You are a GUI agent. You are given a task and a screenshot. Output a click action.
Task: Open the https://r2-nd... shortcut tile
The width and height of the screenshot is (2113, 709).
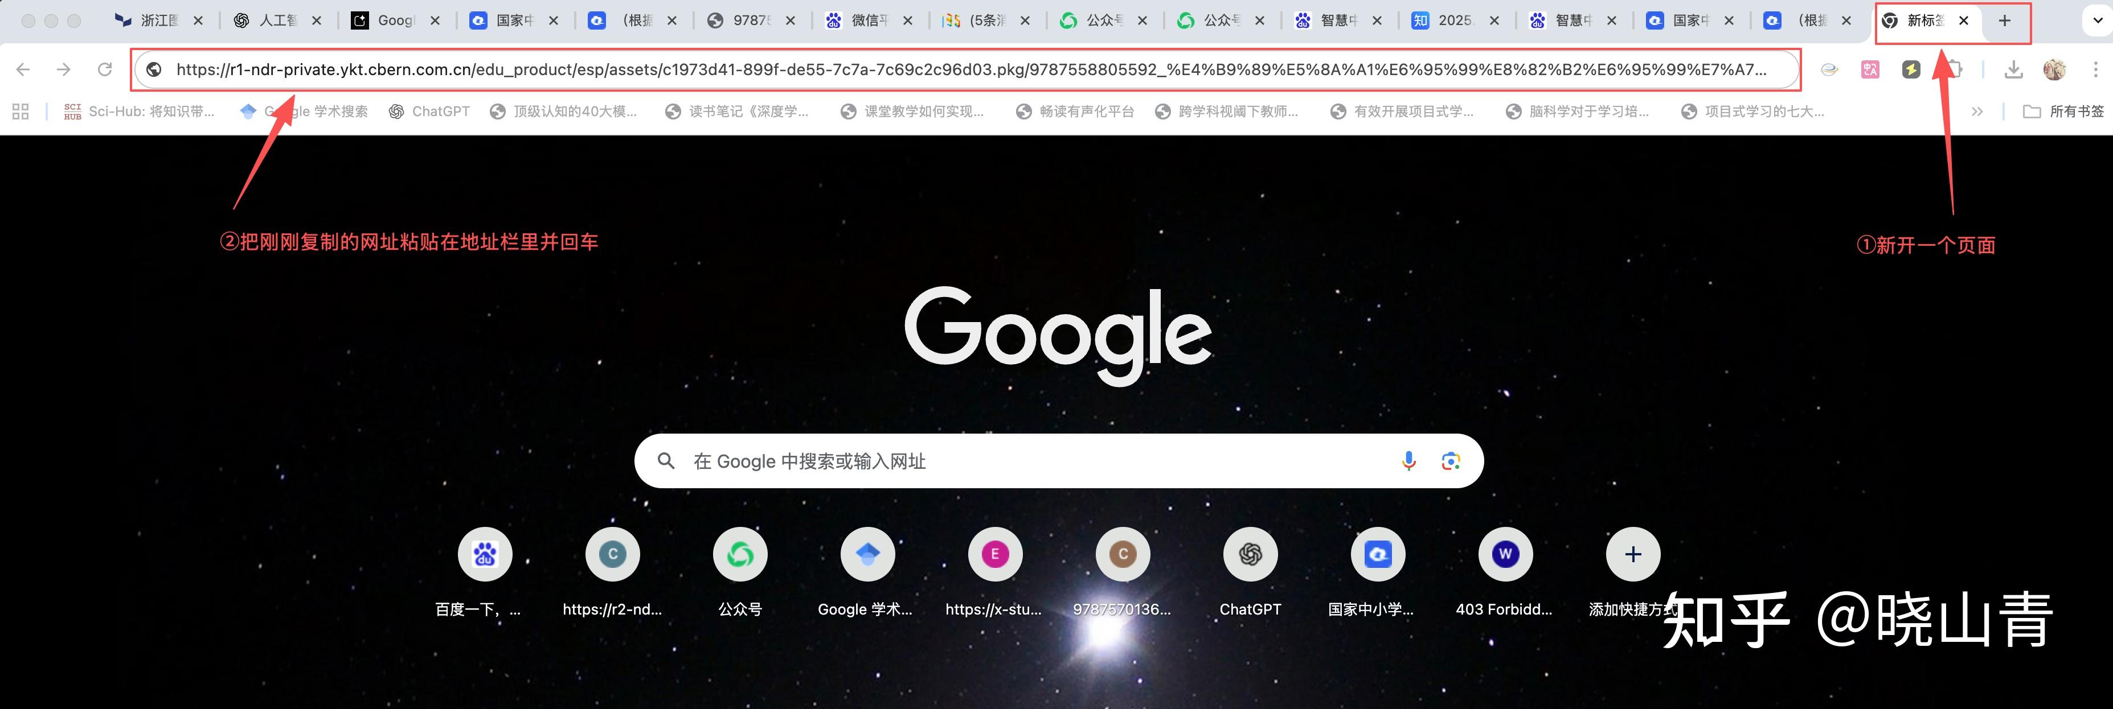click(613, 571)
